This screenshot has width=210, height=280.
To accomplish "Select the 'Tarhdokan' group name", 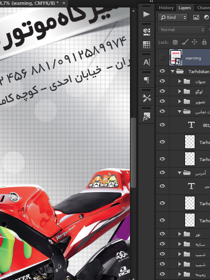I will tap(199, 71).
